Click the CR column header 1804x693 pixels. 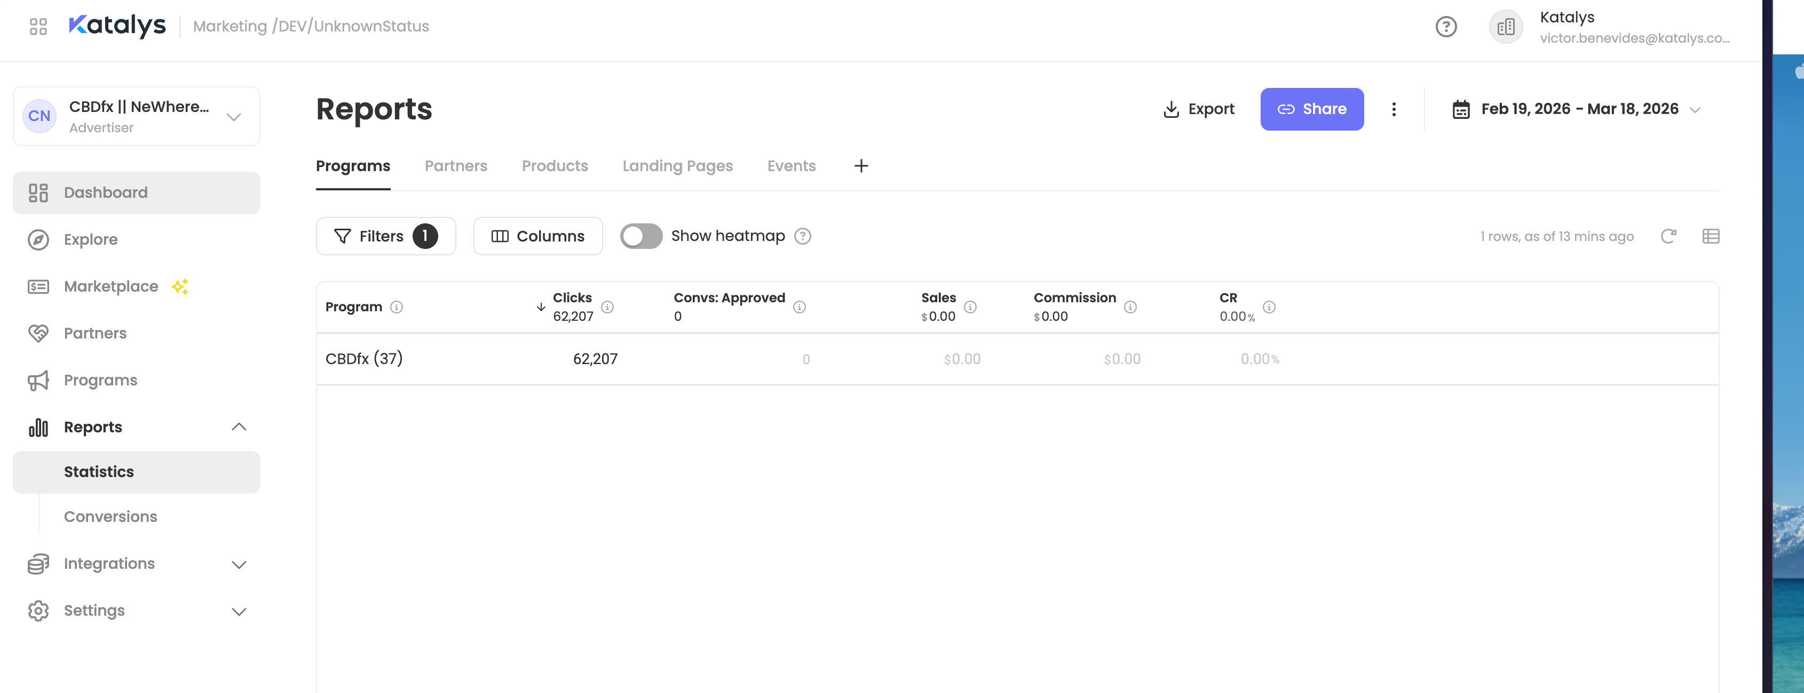pos(1228,298)
